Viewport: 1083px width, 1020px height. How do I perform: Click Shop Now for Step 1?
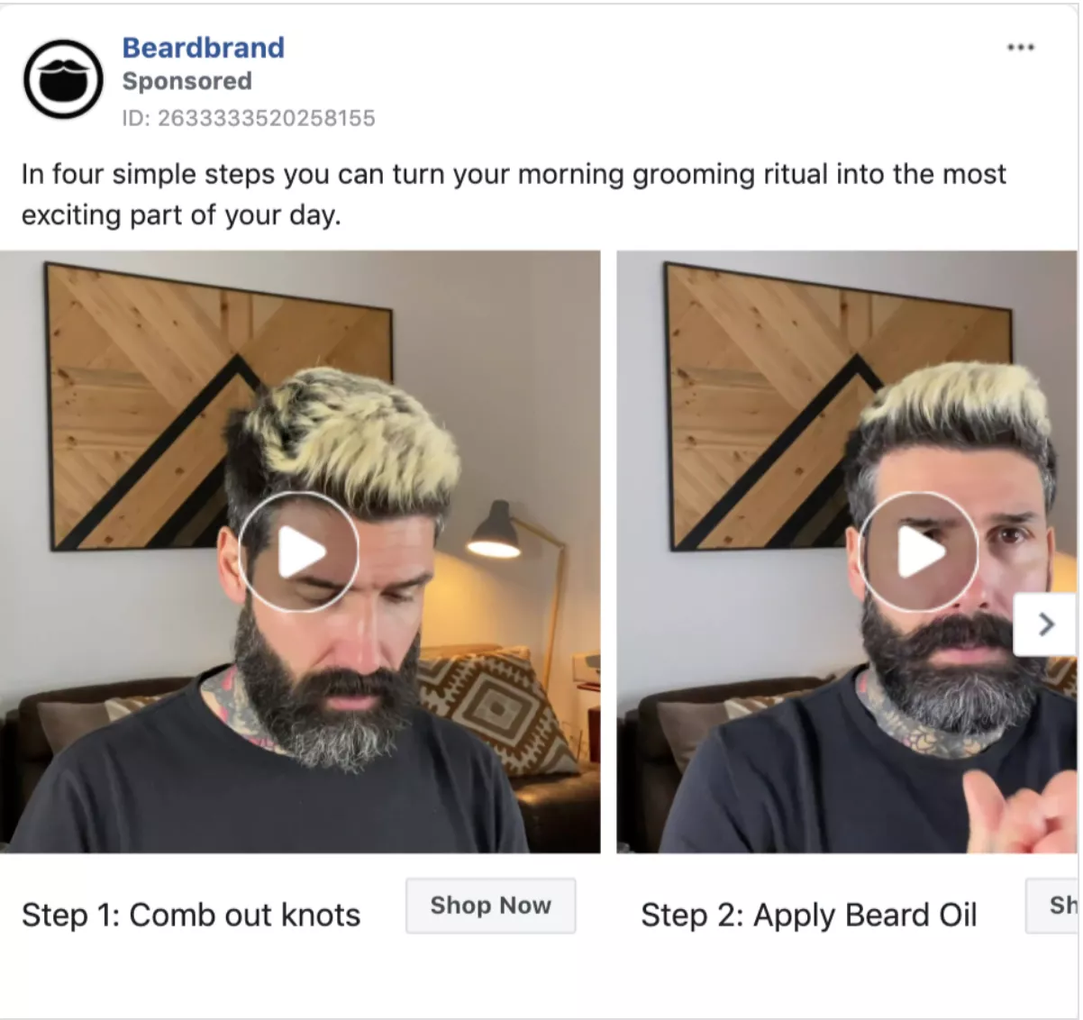[490, 906]
